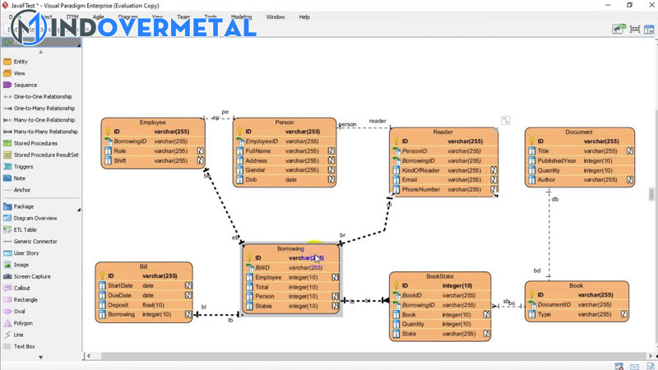Open the Window menu
This screenshot has width=658, height=370.
coord(276,16)
